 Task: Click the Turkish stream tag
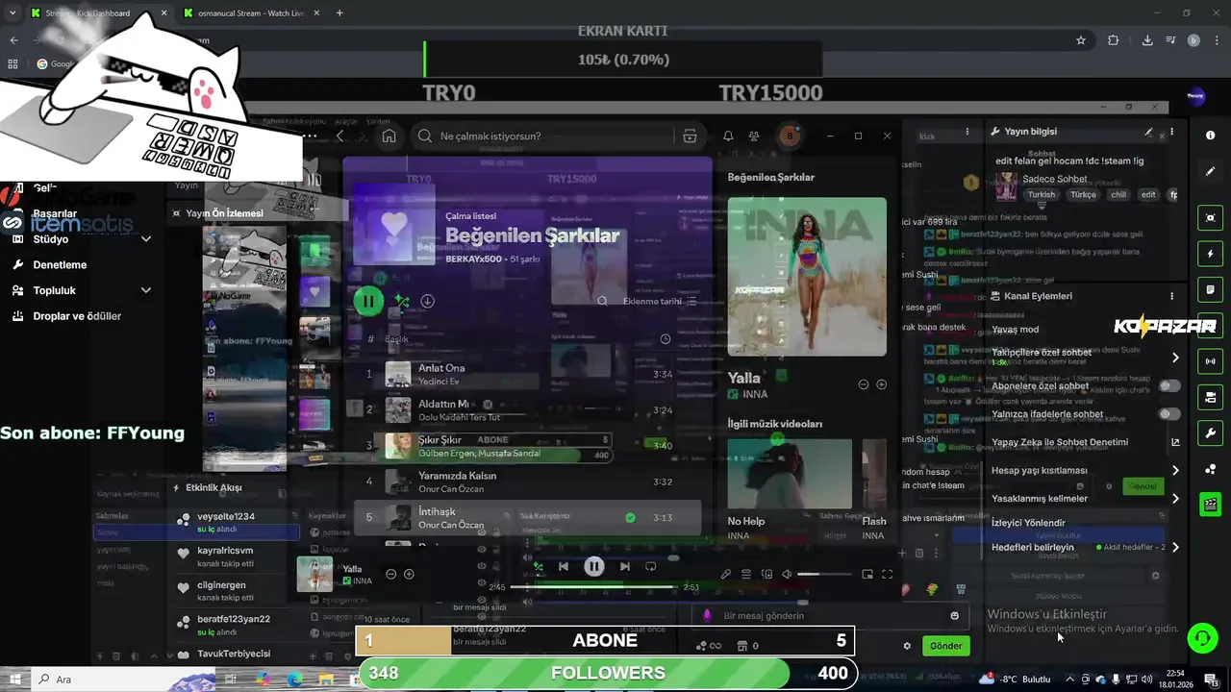[x=1042, y=194]
